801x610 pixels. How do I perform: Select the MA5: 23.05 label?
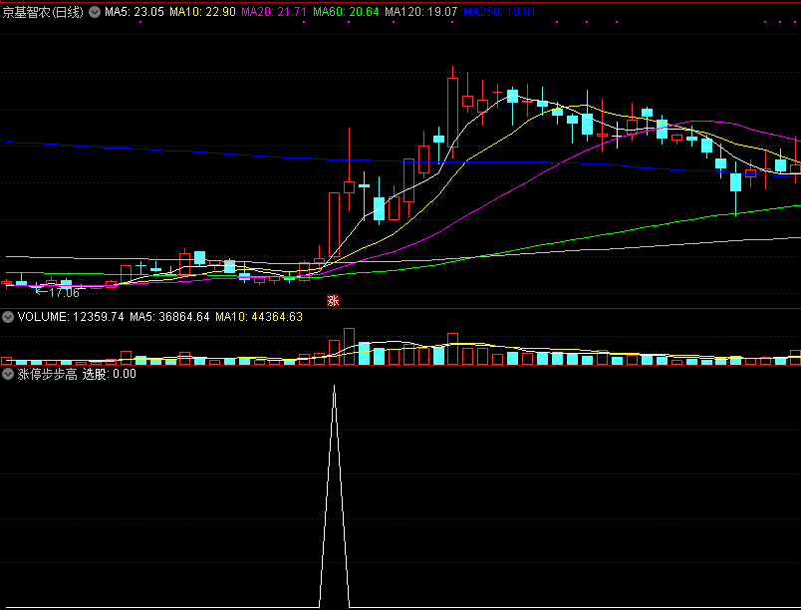134,12
